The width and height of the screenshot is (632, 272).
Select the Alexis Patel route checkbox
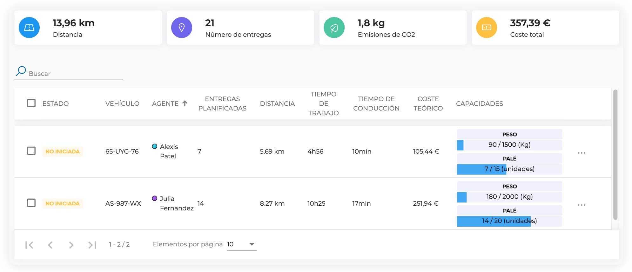(x=31, y=151)
